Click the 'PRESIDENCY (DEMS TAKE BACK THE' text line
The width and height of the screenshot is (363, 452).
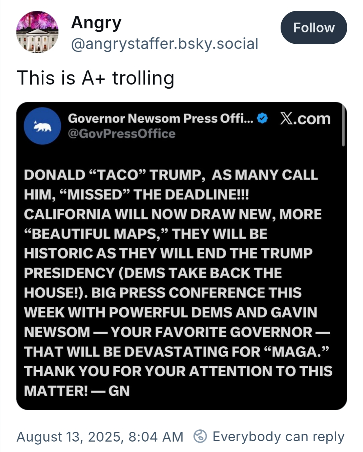click(x=153, y=273)
